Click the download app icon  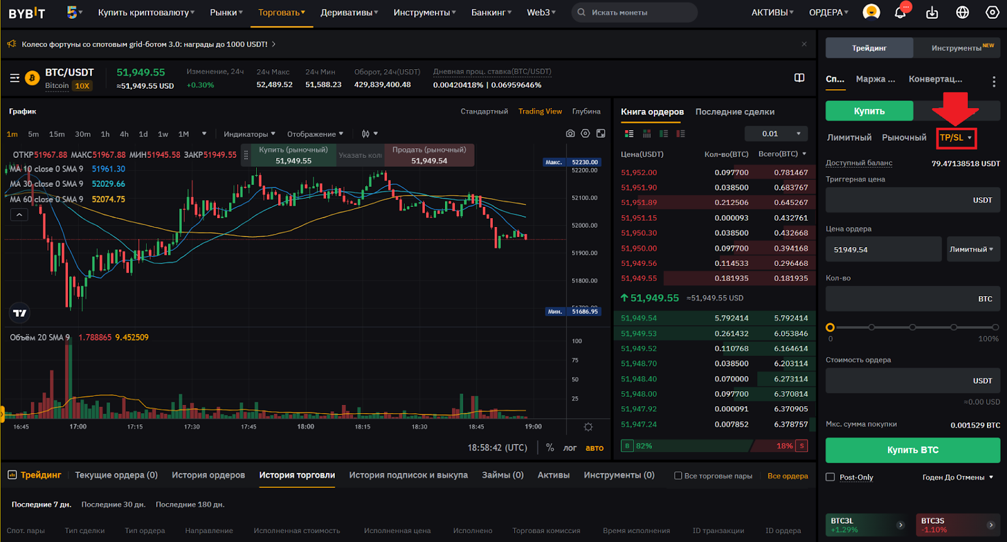click(932, 13)
